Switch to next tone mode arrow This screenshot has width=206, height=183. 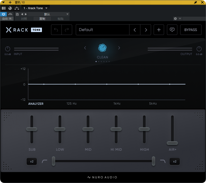119,48
